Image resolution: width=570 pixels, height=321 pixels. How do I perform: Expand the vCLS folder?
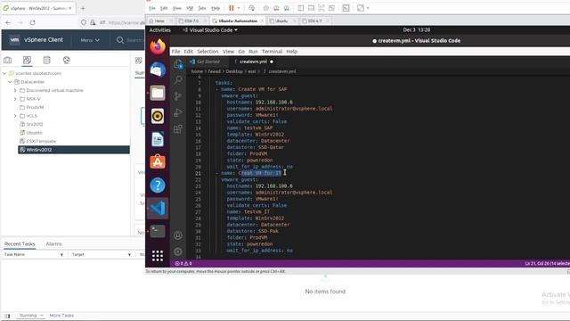tap(15, 116)
